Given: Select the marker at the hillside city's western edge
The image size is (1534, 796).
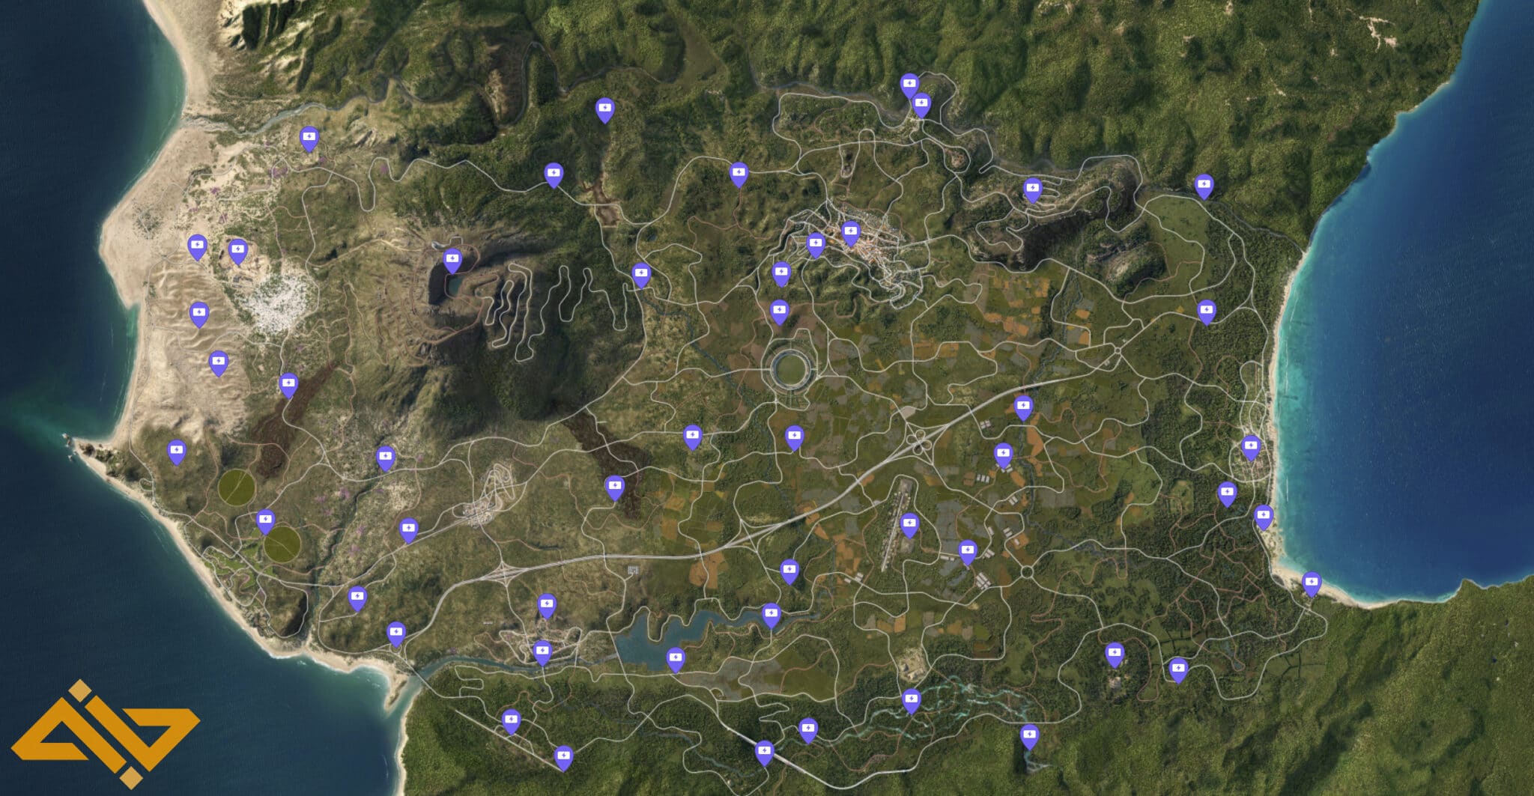Looking at the screenshot, I should pyautogui.click(x=815, y=244).
